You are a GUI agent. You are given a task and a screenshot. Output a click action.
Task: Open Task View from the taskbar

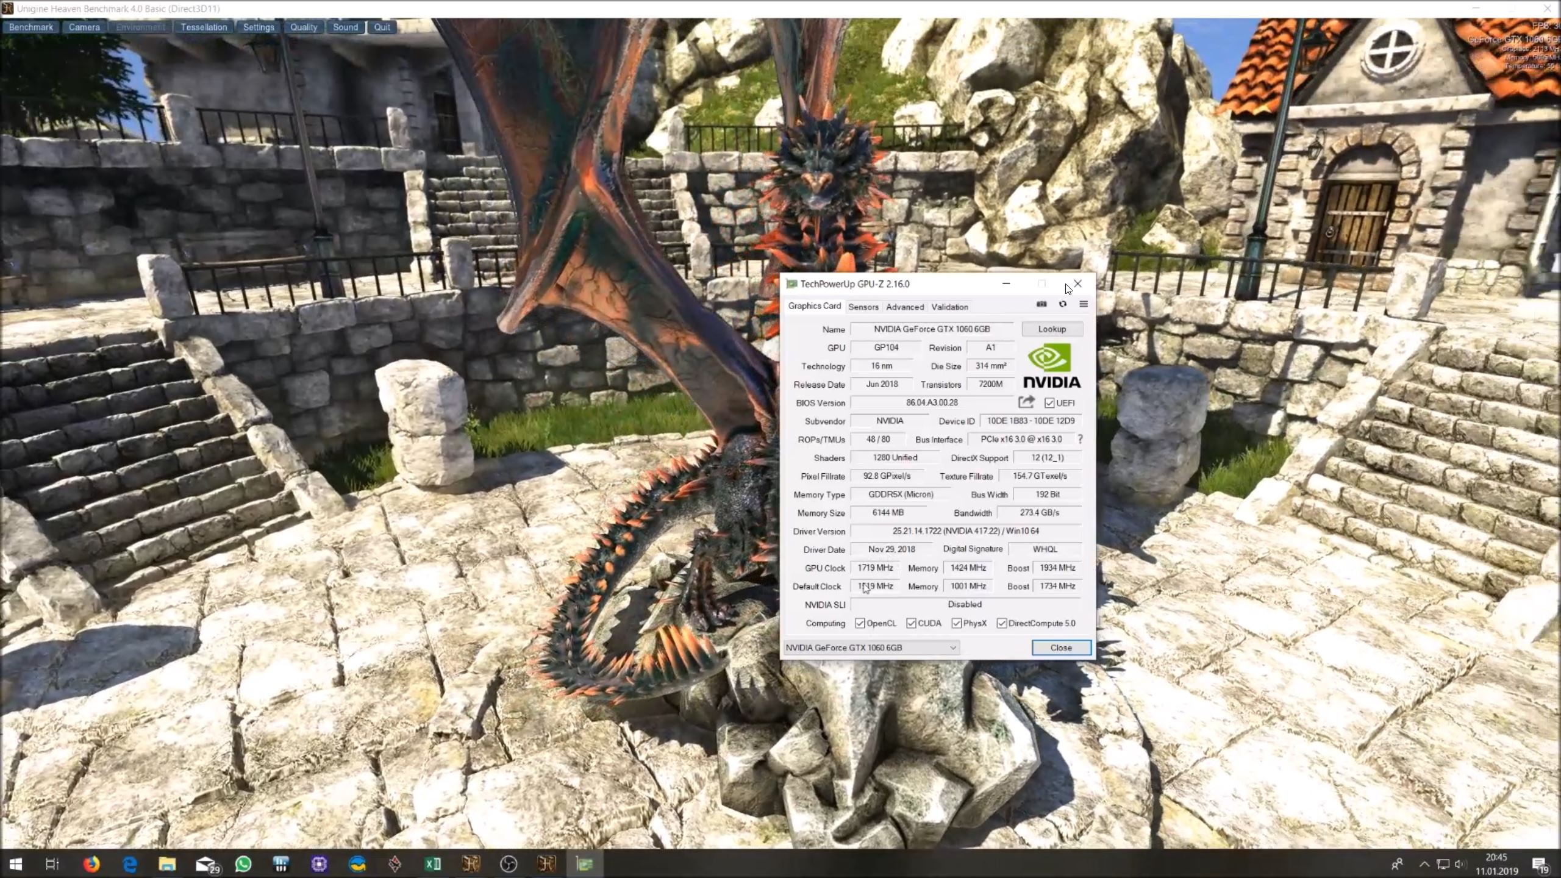(x=52, y=864)
